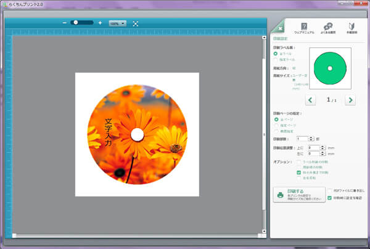Open the よくある質問 FAQ speech-bubble icon
Image resolution: width=370 pixels, height=249 pixels.
tap(328, 27)
